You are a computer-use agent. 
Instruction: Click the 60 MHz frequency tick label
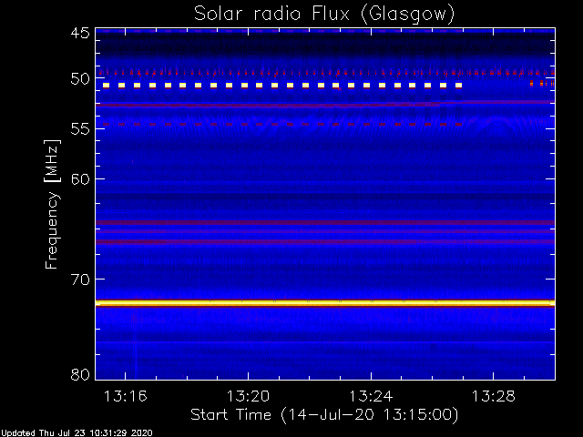click(79, 178)
